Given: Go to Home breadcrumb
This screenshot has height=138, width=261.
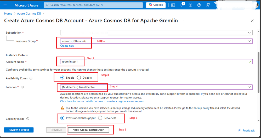Looking at the screenshot, I should [x=8, y=14].
